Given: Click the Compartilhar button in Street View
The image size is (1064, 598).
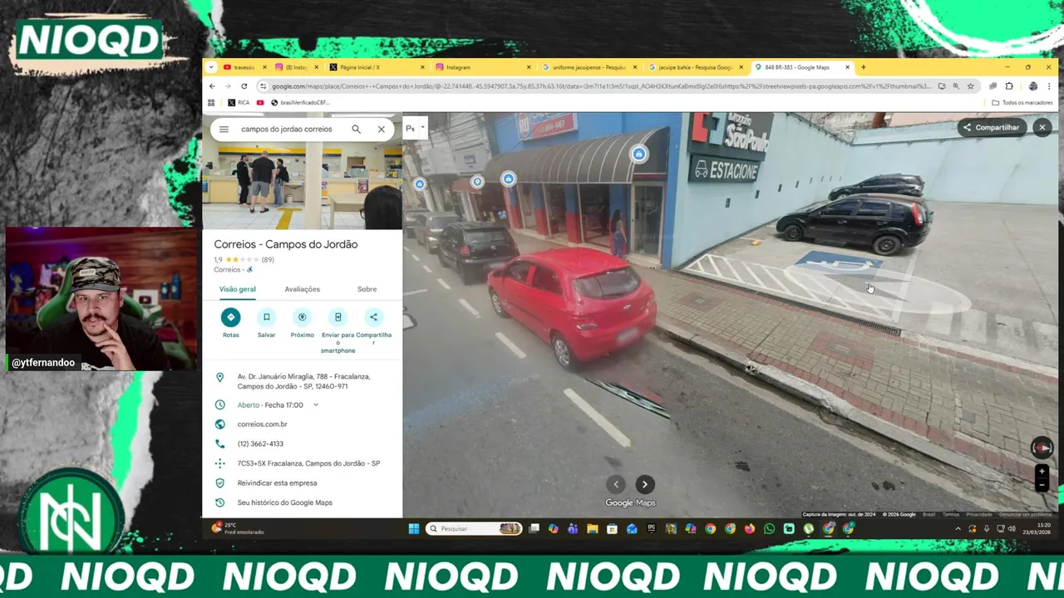Looking at the screenshot, I should pyautogui.click(x=992, y=127).
